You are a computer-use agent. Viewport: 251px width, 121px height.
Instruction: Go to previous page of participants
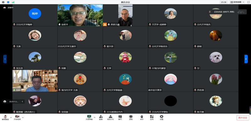tap(5, 59)
